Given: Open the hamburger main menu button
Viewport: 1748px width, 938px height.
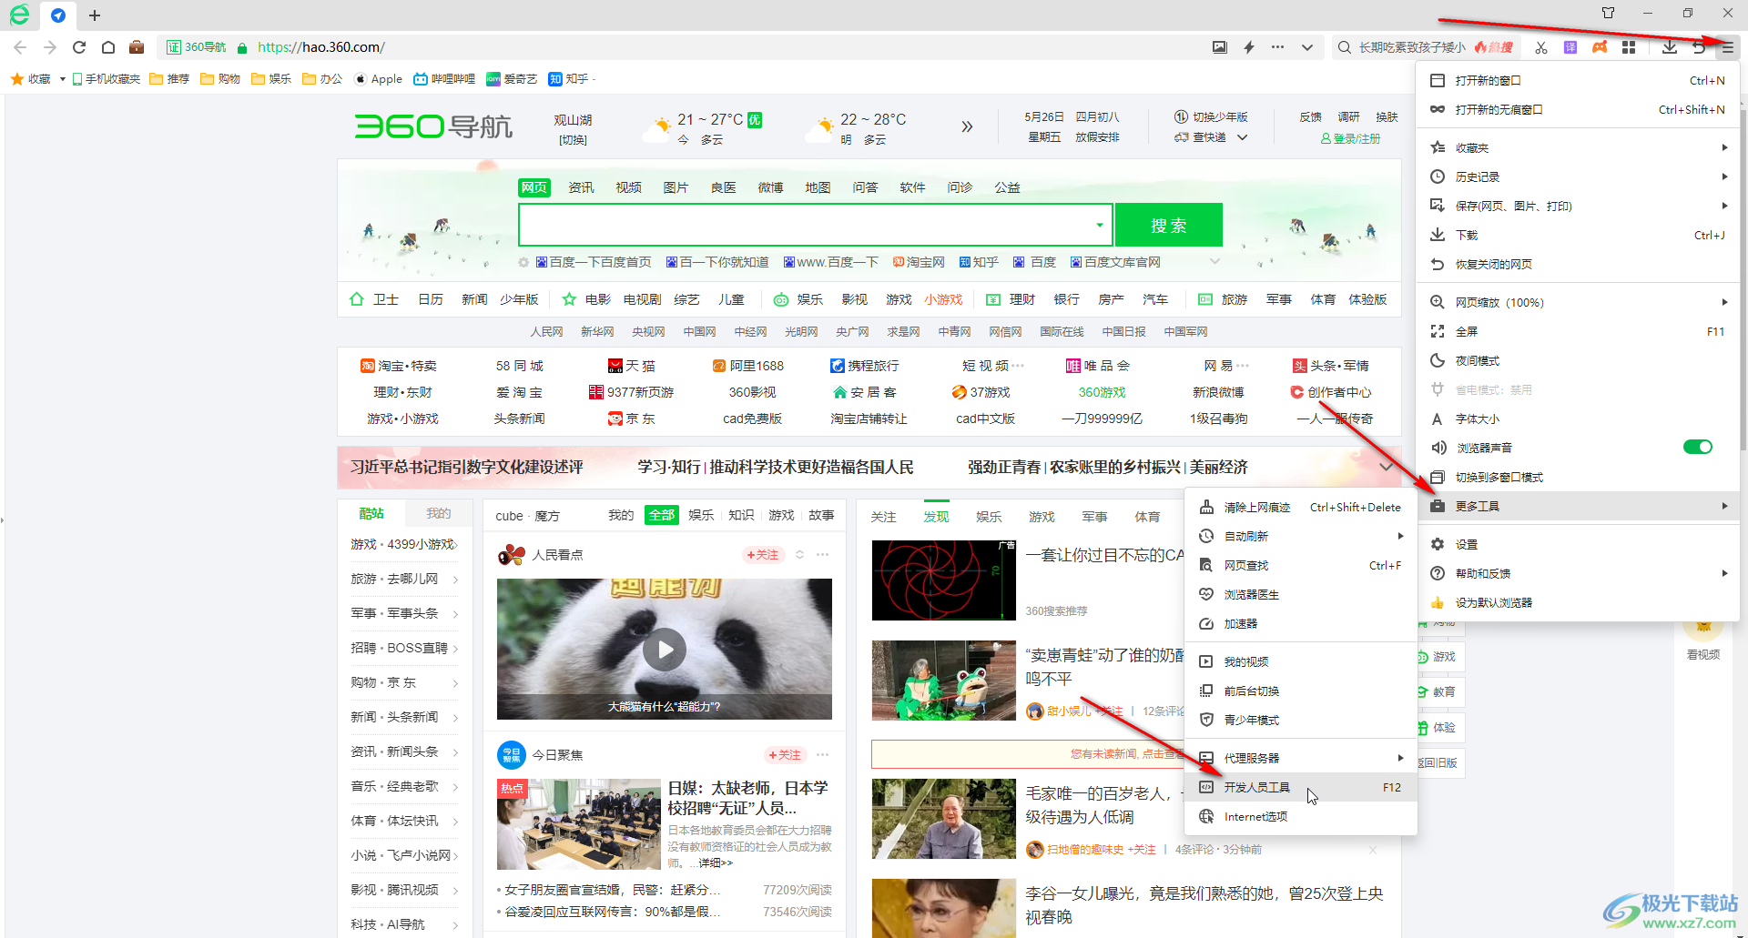Looking at the screenshot, I should coord(1727,47).
